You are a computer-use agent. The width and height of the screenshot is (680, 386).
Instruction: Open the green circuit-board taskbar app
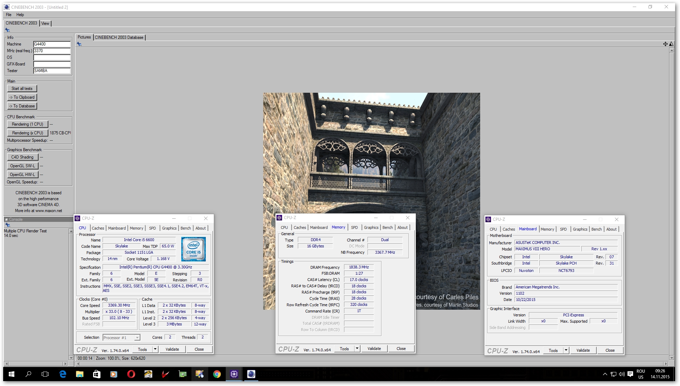(x=182, y=374)
